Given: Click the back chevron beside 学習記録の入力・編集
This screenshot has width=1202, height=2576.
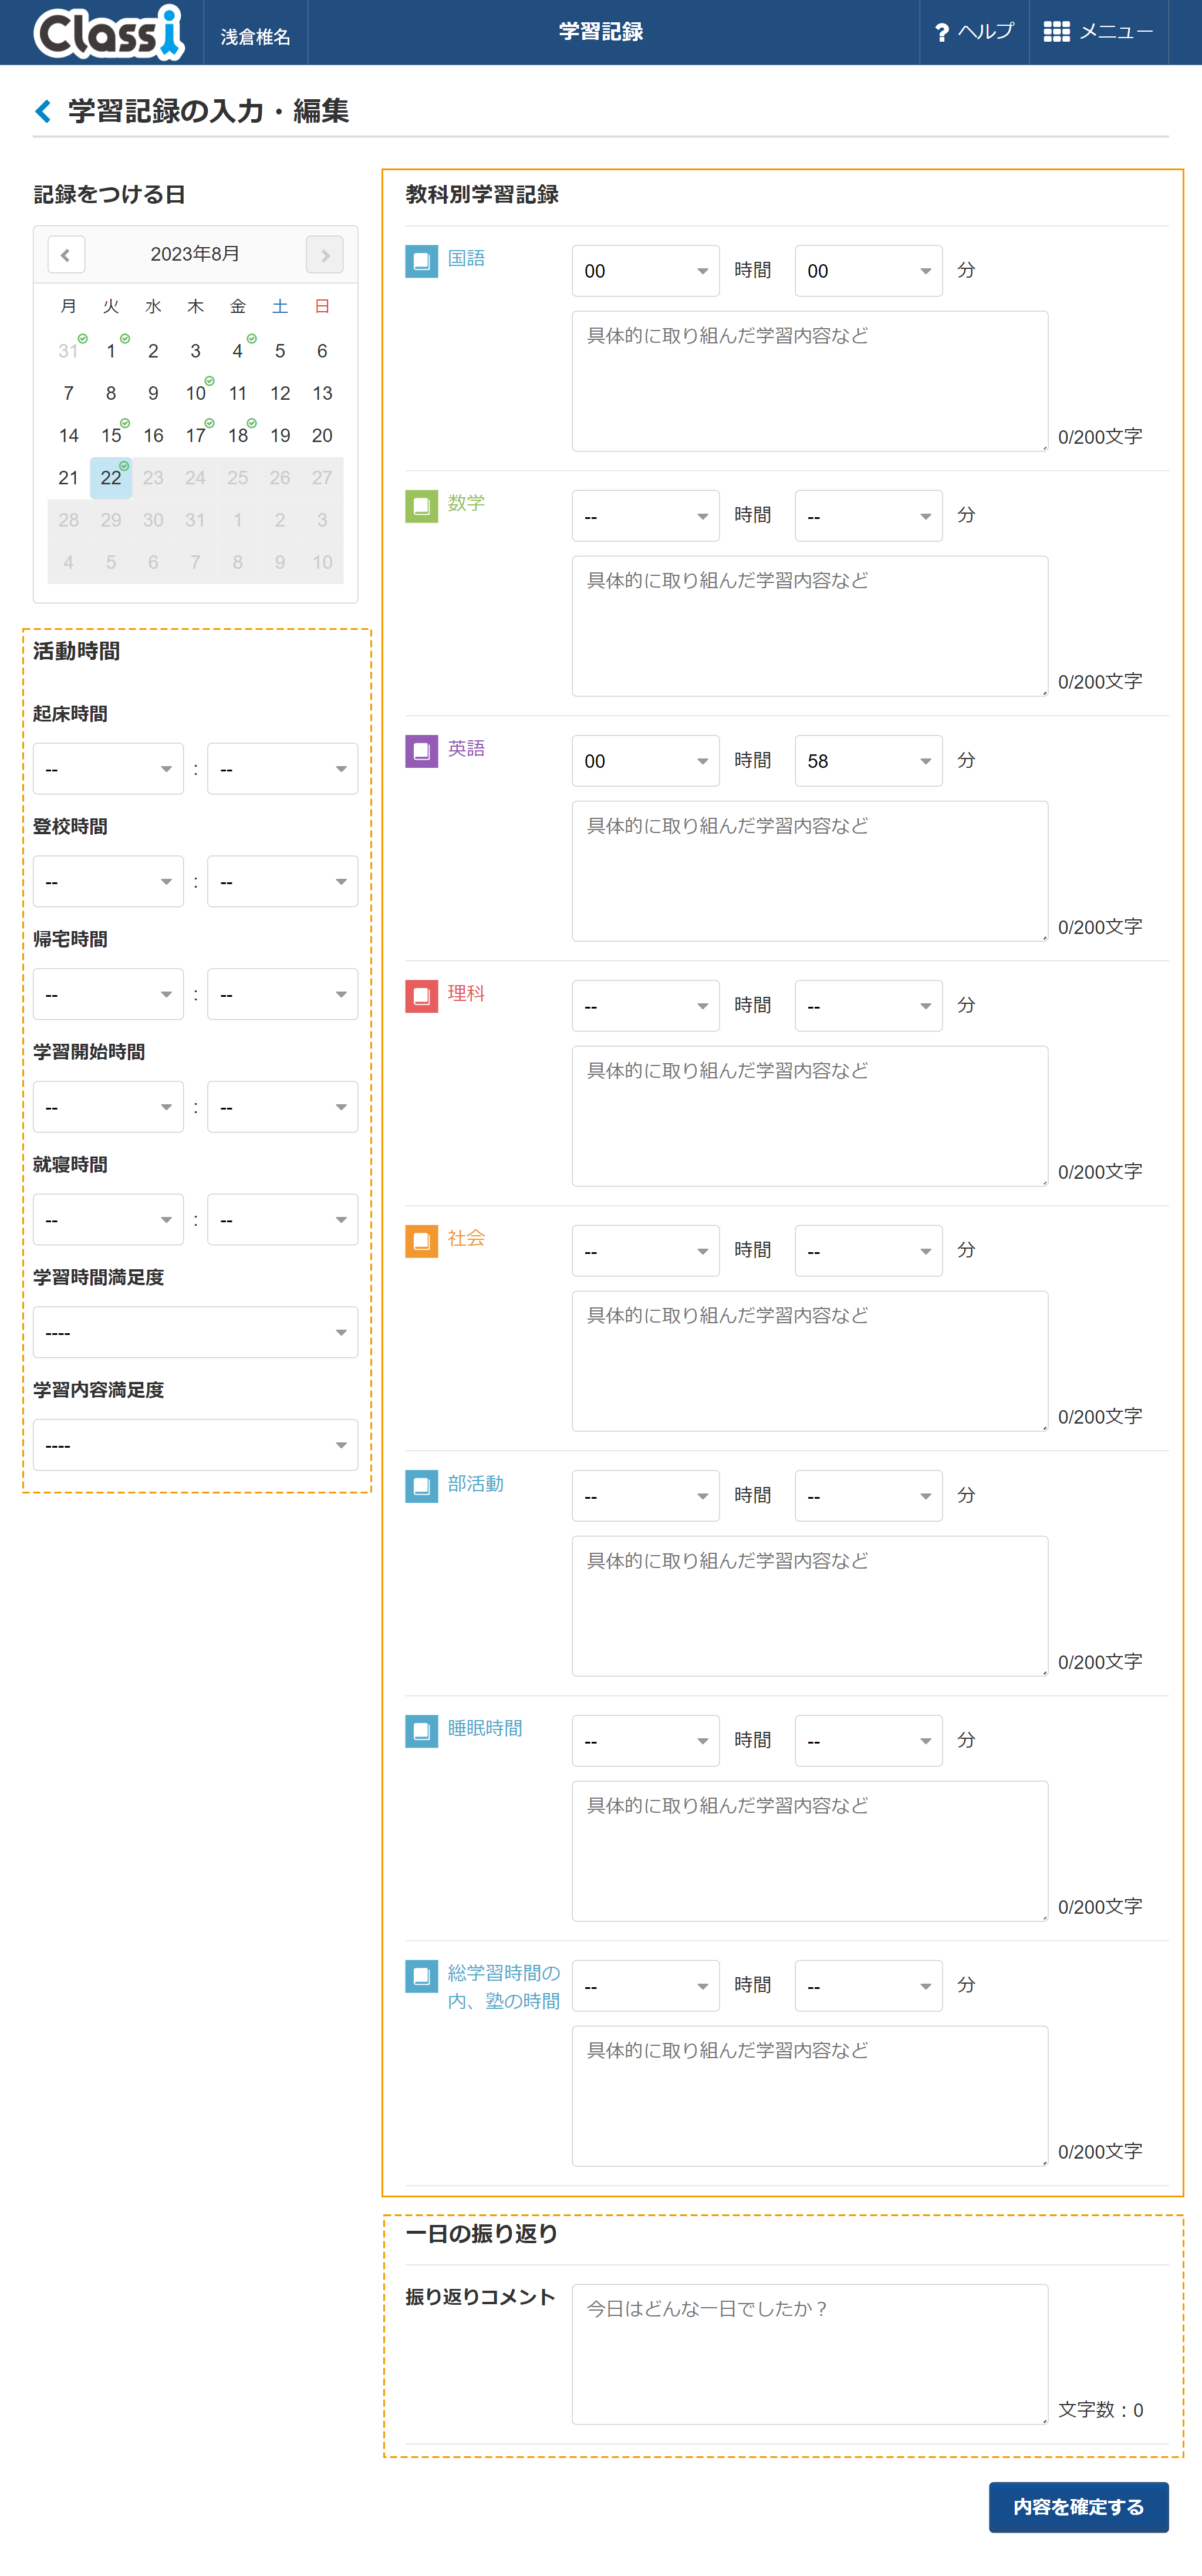Looking at the screenshot, I should tap(43, 111).
